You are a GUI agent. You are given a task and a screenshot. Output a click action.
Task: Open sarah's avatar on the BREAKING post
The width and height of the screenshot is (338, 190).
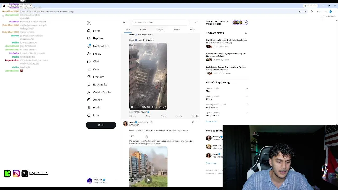125,123
